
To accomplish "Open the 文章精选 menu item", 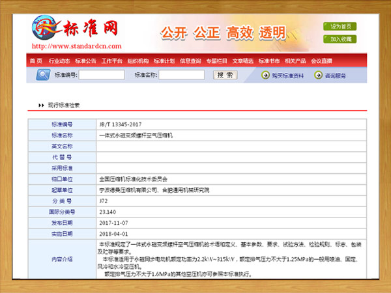I will [243, 61].
